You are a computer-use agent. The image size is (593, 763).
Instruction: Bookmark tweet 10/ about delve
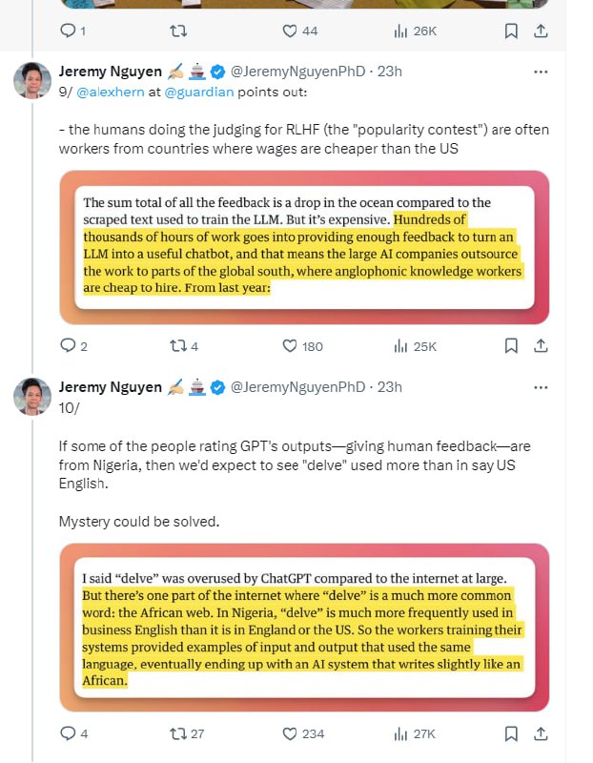(511, 733)
